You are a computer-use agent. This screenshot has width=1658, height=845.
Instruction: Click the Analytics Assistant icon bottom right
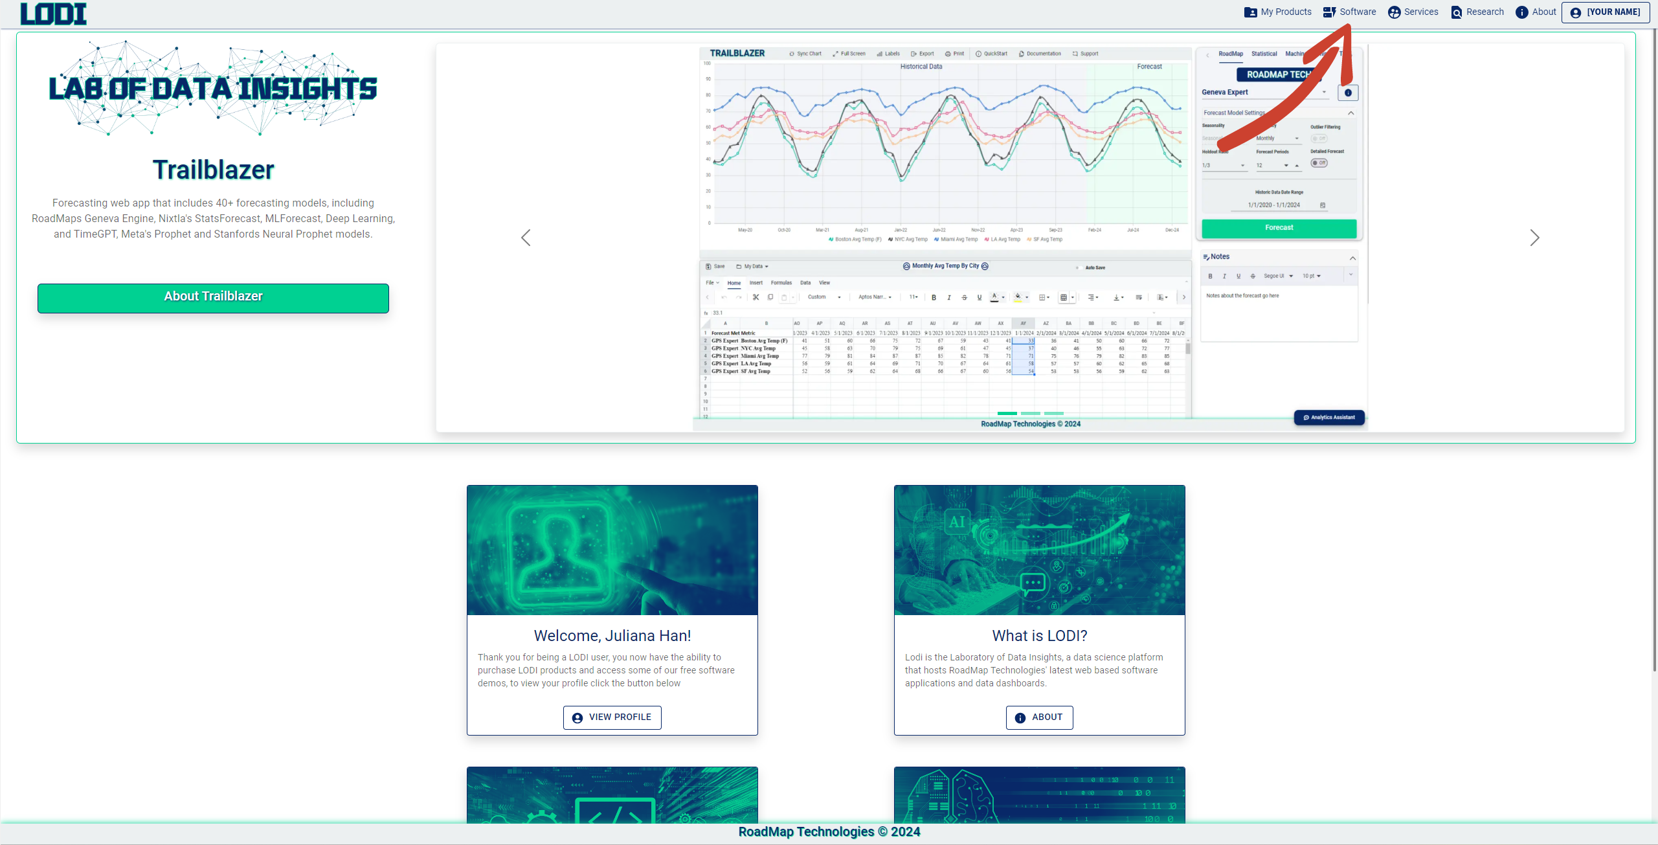[x=1328, y=416]
